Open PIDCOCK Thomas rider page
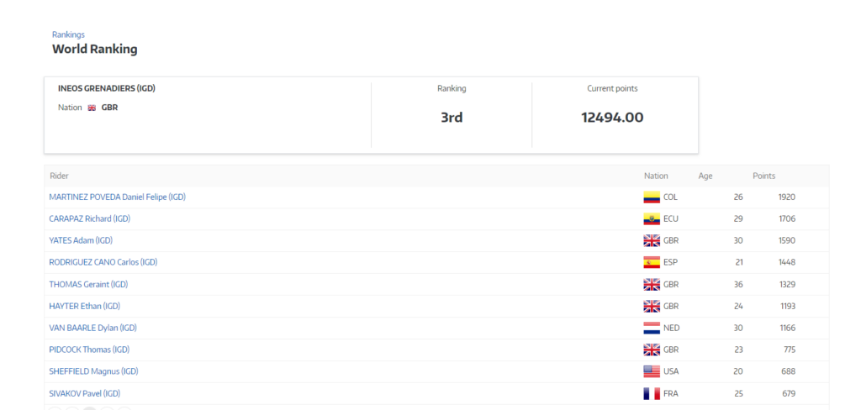This screenshot has width=861, height=410. point(89,350)
